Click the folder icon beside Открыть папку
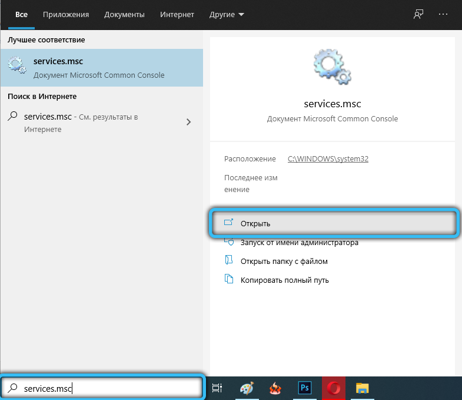The width and height of the screenshot is (462, 400). (229, 260)
